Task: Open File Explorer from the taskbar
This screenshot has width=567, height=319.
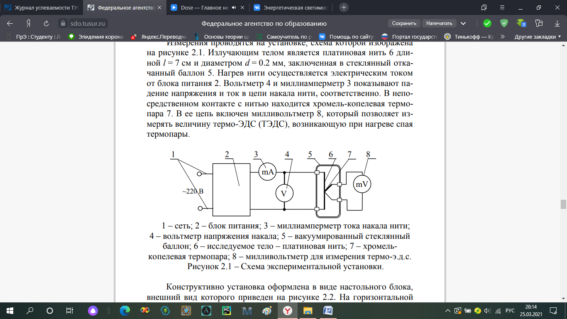Action: point(308,310)
